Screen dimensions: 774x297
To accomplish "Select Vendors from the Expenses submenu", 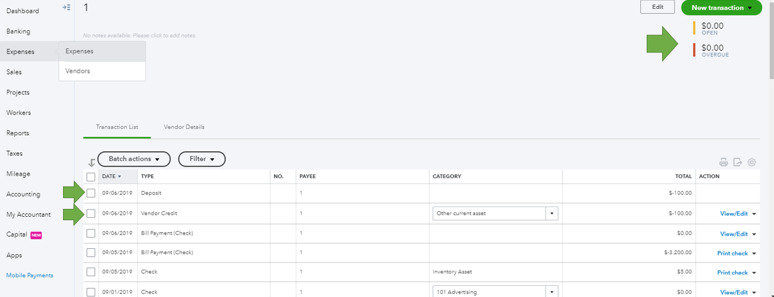I will [78, 71].
